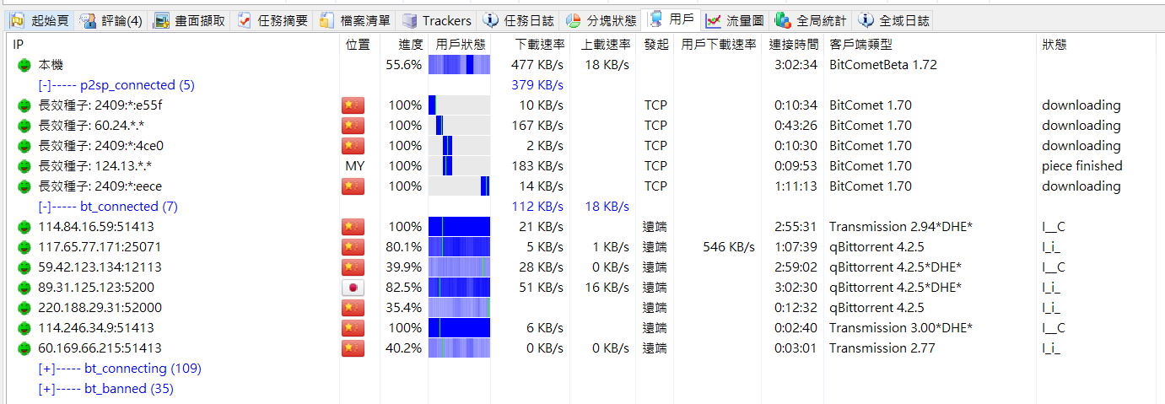Click the green peer icon next to 本機
This screenshot has width=1165, height=404.
tap(24, 65)
